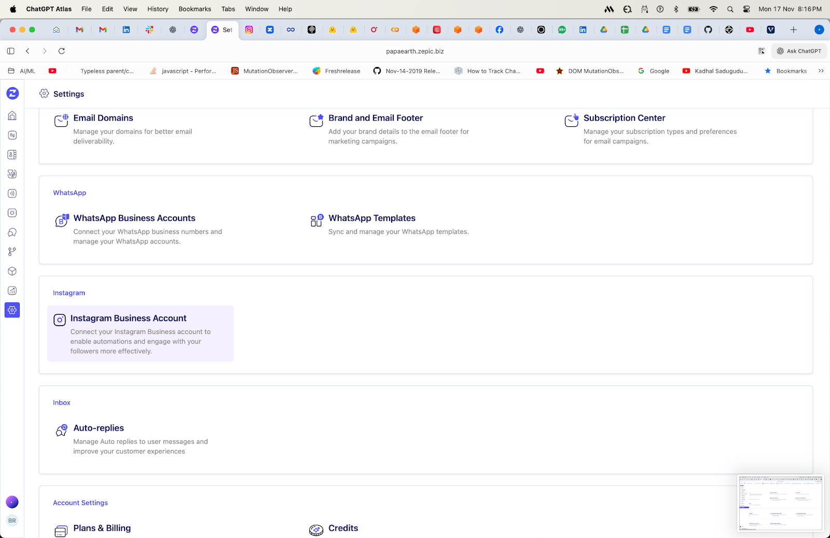Open the cube icon in the left sidebar
Image resolution: width=830 pixels, height=538 pixels.
tap(12, 271)
